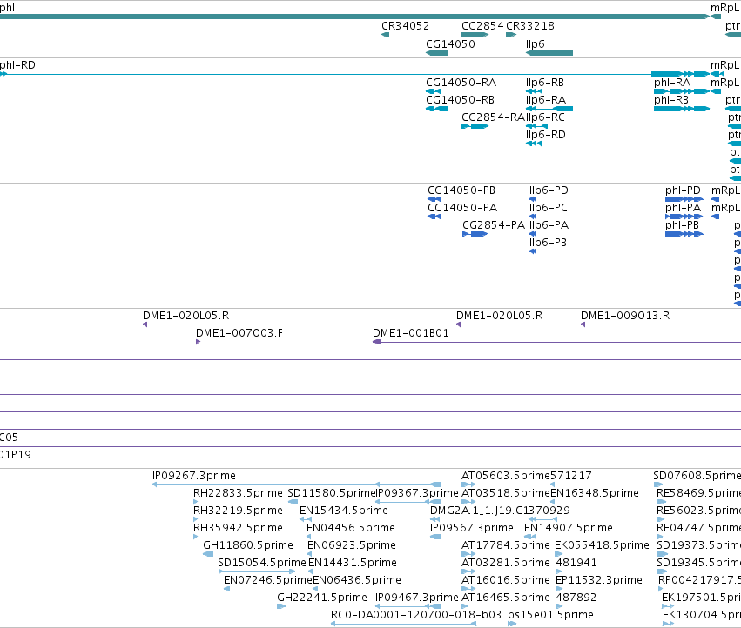Click EST EN06923.5prime
Screen dimensions: 741x628
coord(310,554)
